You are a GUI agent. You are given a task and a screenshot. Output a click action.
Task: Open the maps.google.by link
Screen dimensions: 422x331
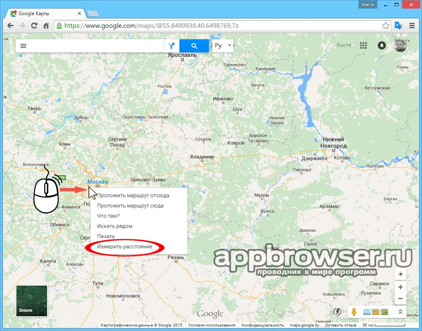pyautogui.click(x=304, y=325)
